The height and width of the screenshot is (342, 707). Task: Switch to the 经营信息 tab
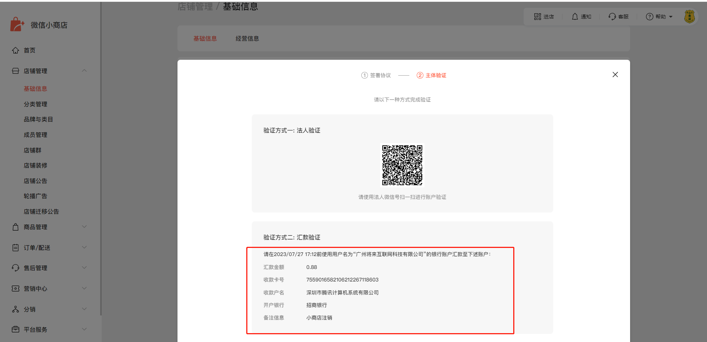[247, 38]
